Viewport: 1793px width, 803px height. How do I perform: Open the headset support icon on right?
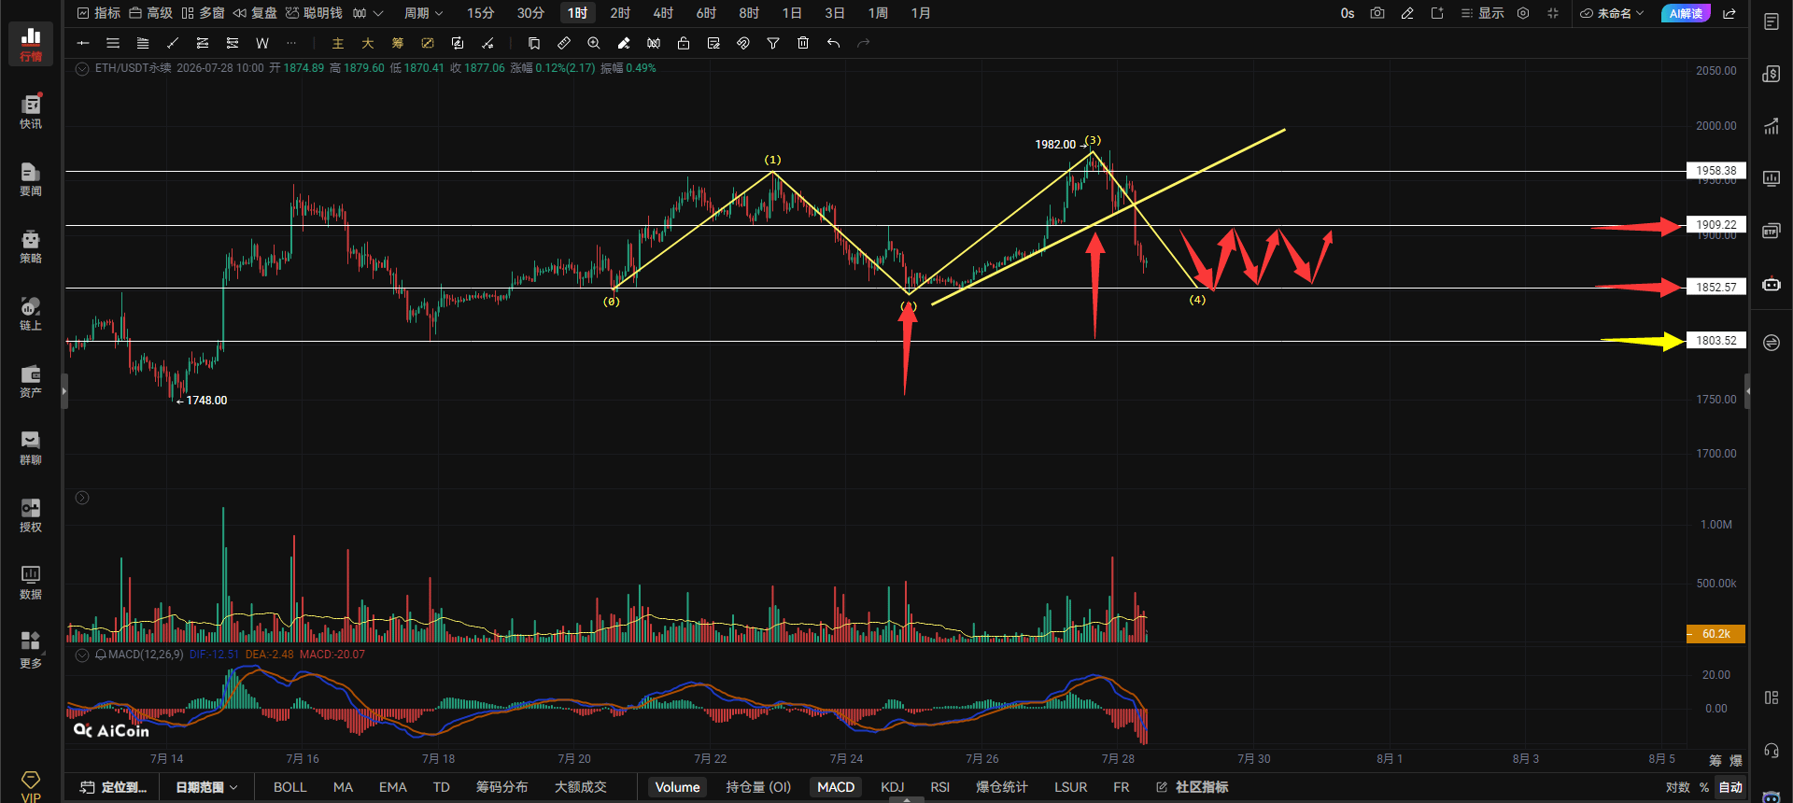click(x=1771, y=750)
